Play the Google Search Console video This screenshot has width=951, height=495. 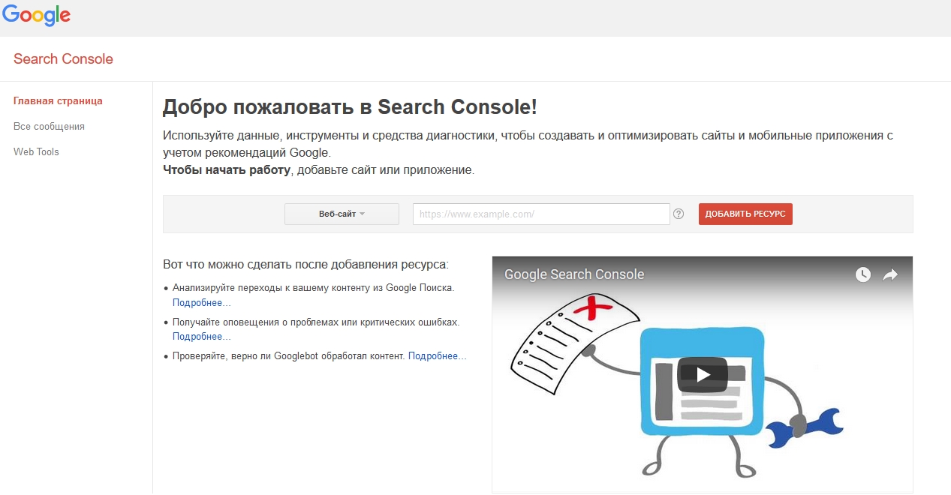click(x=703, y=374)
